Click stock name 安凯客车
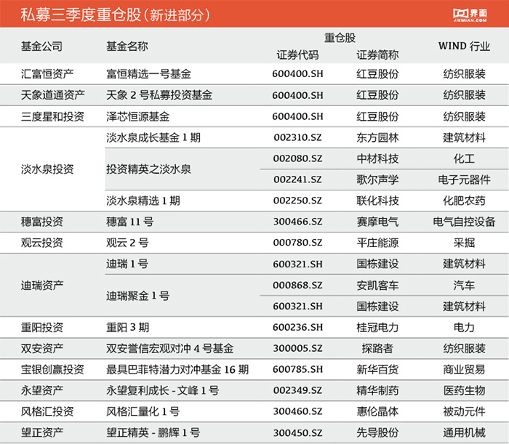 point(377,286)
